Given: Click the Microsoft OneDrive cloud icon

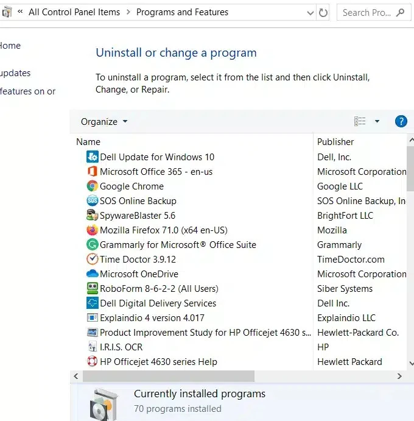Looking at the screenshot, I should click(x=93, y=274).
